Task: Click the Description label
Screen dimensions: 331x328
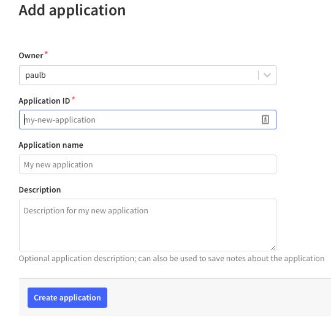Action: tap(40, 190)
